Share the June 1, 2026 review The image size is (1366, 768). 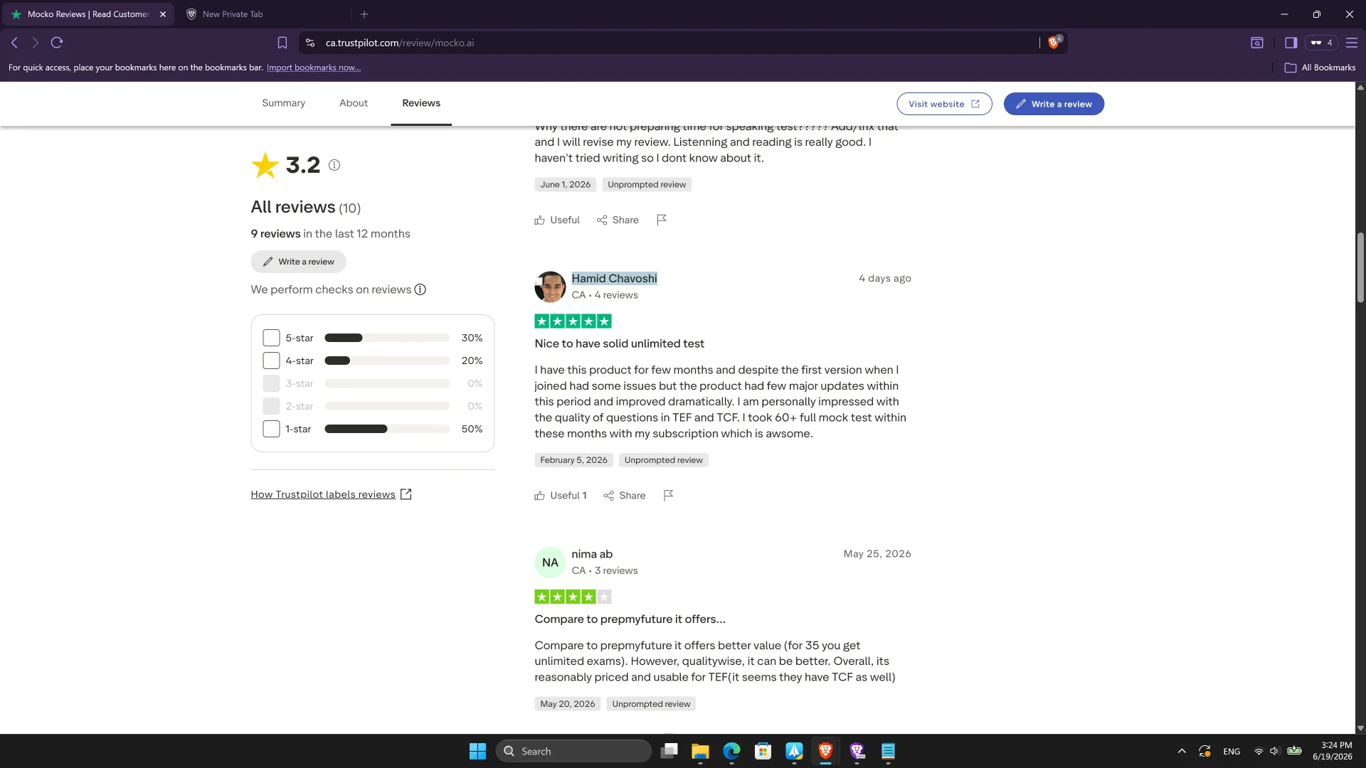click(618, 220)
